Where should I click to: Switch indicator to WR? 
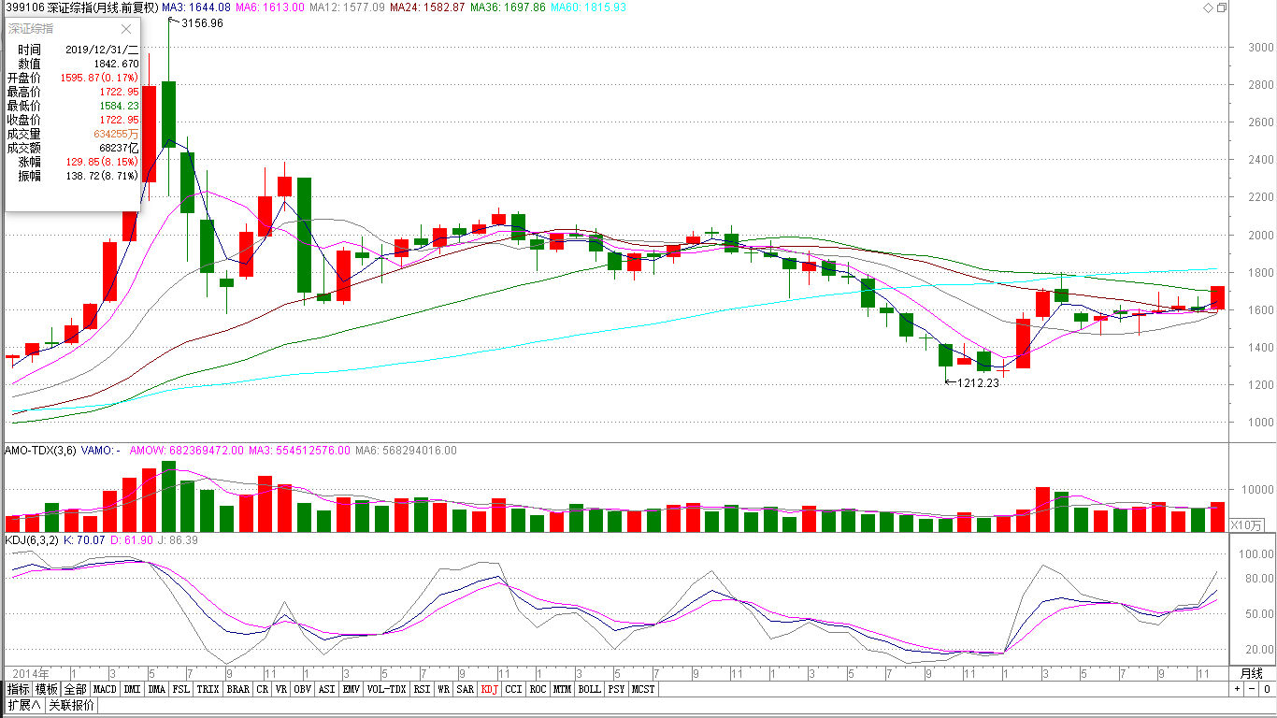[x=443, y=689]
